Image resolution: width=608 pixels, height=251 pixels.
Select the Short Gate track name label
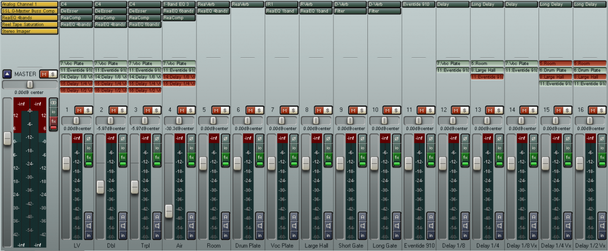coord(350,245)
